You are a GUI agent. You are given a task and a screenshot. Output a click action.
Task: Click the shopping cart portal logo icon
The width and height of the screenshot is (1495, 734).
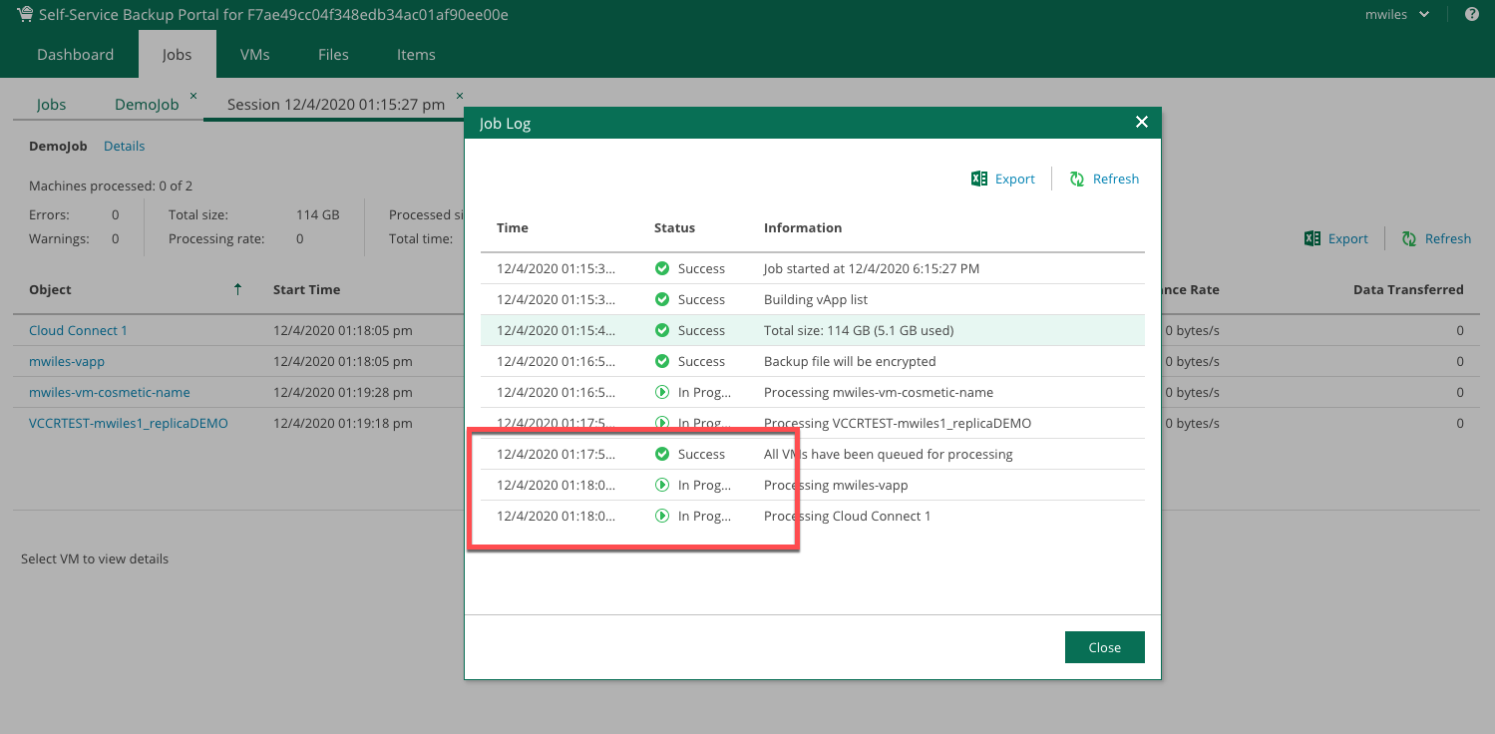(25, 14)
